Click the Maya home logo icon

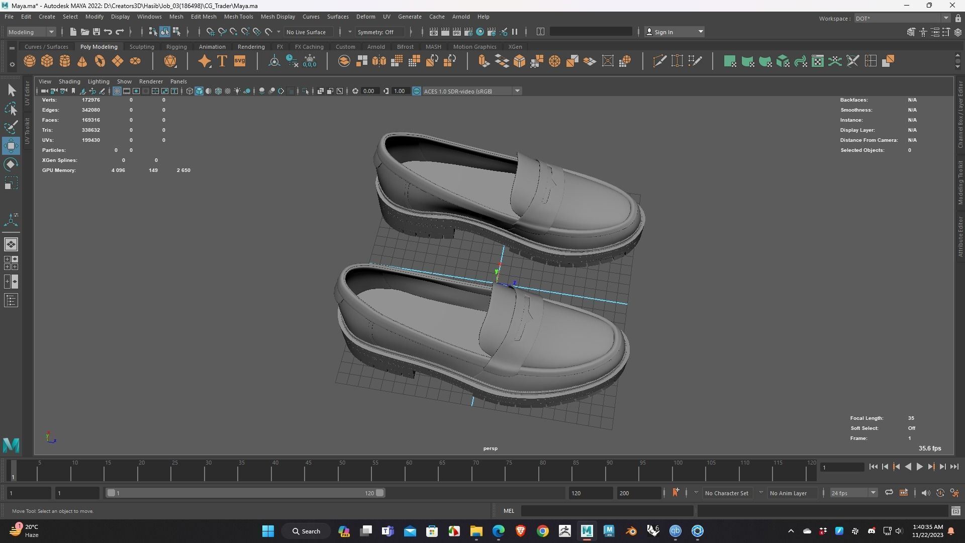tap(11, 445)
